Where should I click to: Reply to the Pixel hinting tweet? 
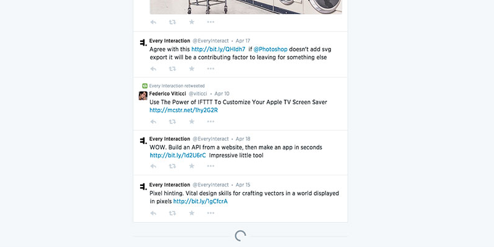tap(154, 213)
